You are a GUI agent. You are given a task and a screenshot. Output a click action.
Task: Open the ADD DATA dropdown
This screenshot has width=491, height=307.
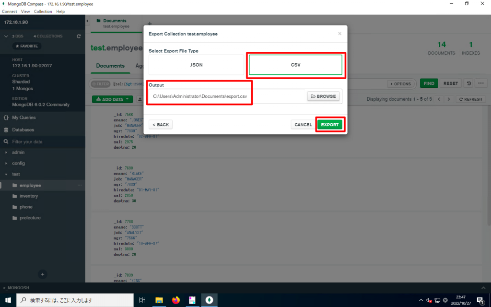click(112, 99)
